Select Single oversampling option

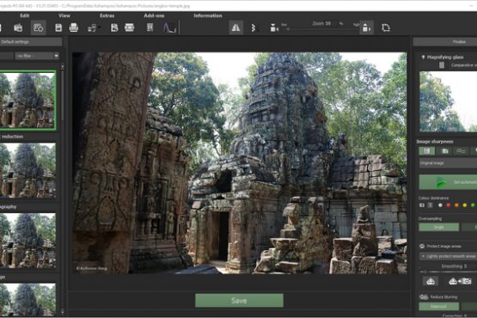coord(438,227)
